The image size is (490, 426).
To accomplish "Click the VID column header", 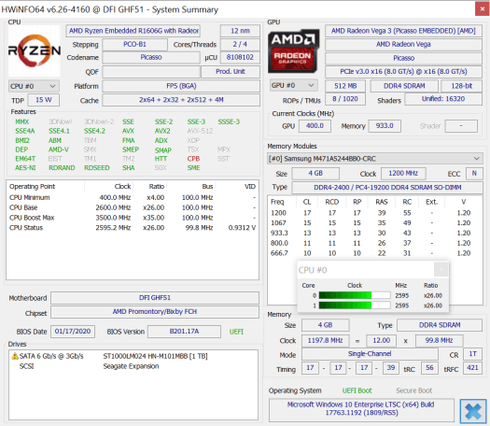I will [237, 187].
